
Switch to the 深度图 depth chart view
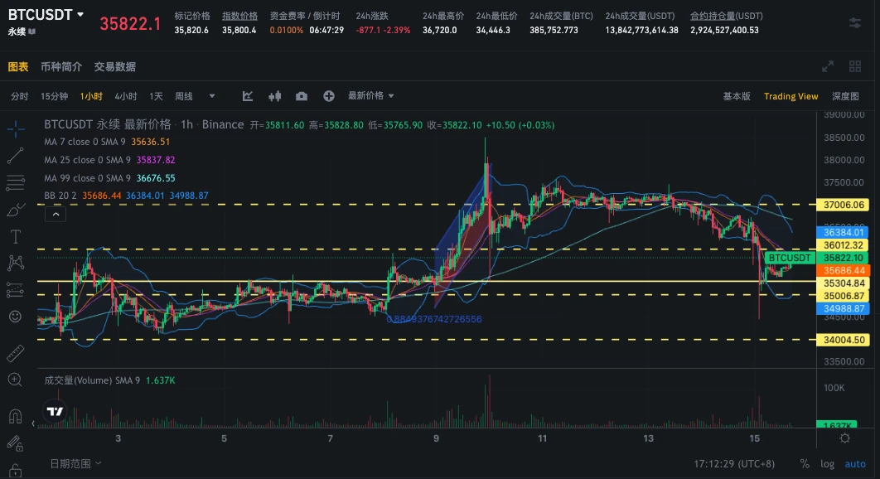pyautogui.click(x=845, y=96)
